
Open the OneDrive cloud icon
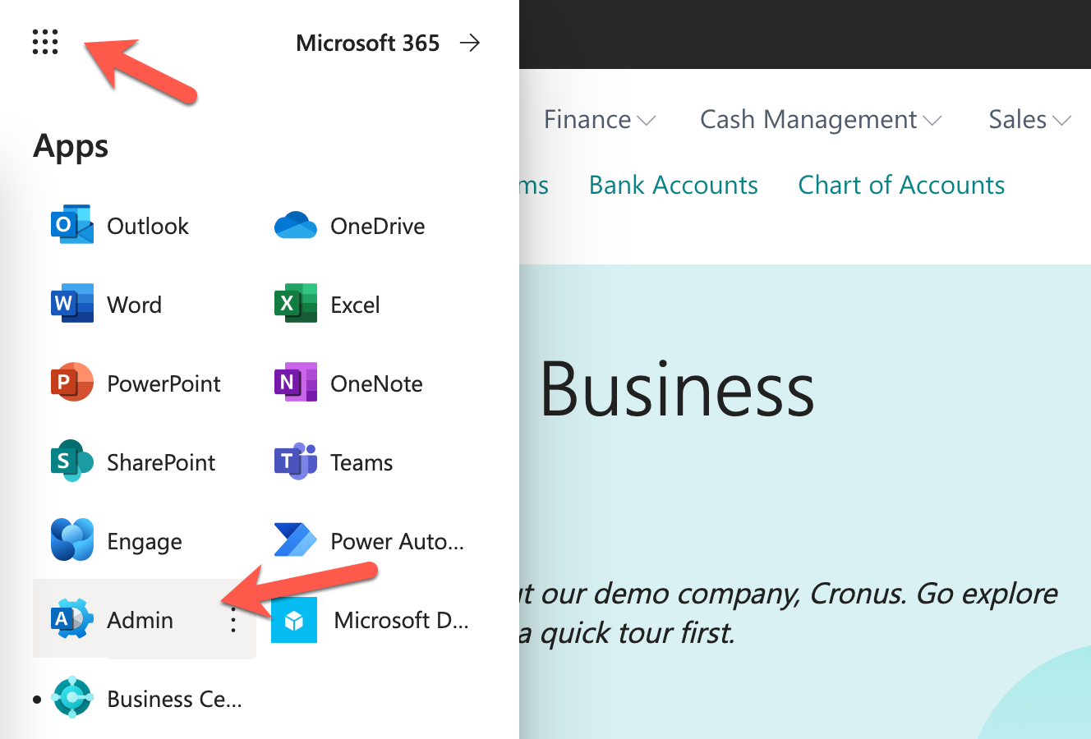coord(296,226)
